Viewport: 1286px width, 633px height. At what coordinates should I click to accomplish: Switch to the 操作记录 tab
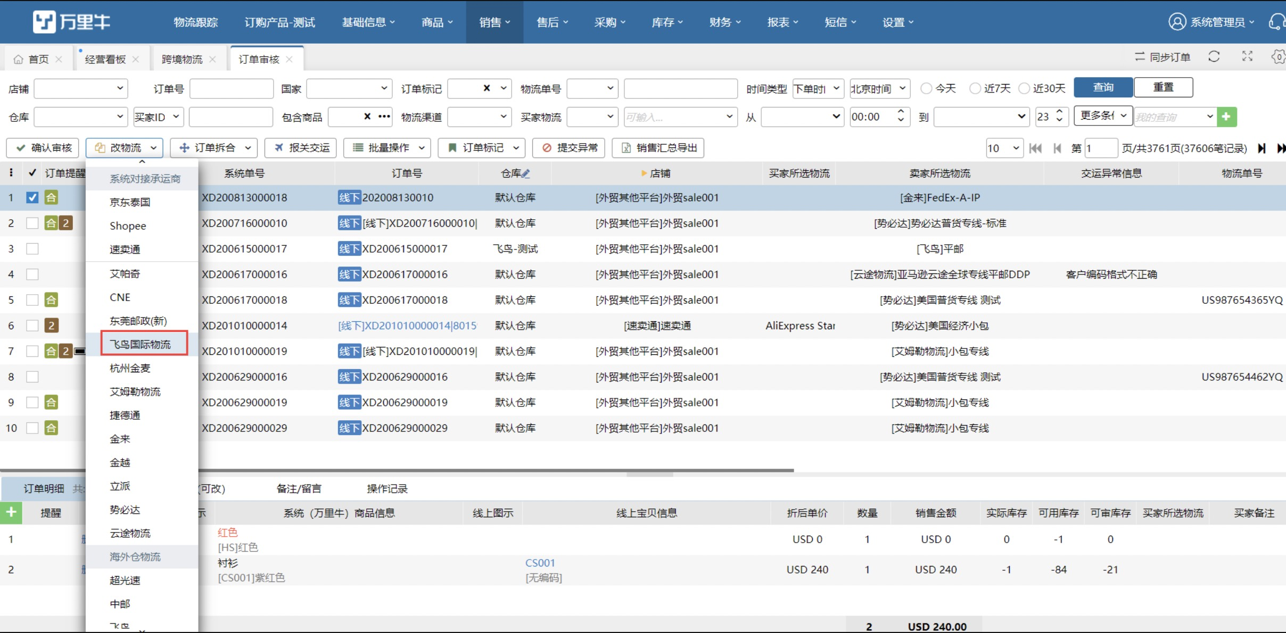(387, 489)
